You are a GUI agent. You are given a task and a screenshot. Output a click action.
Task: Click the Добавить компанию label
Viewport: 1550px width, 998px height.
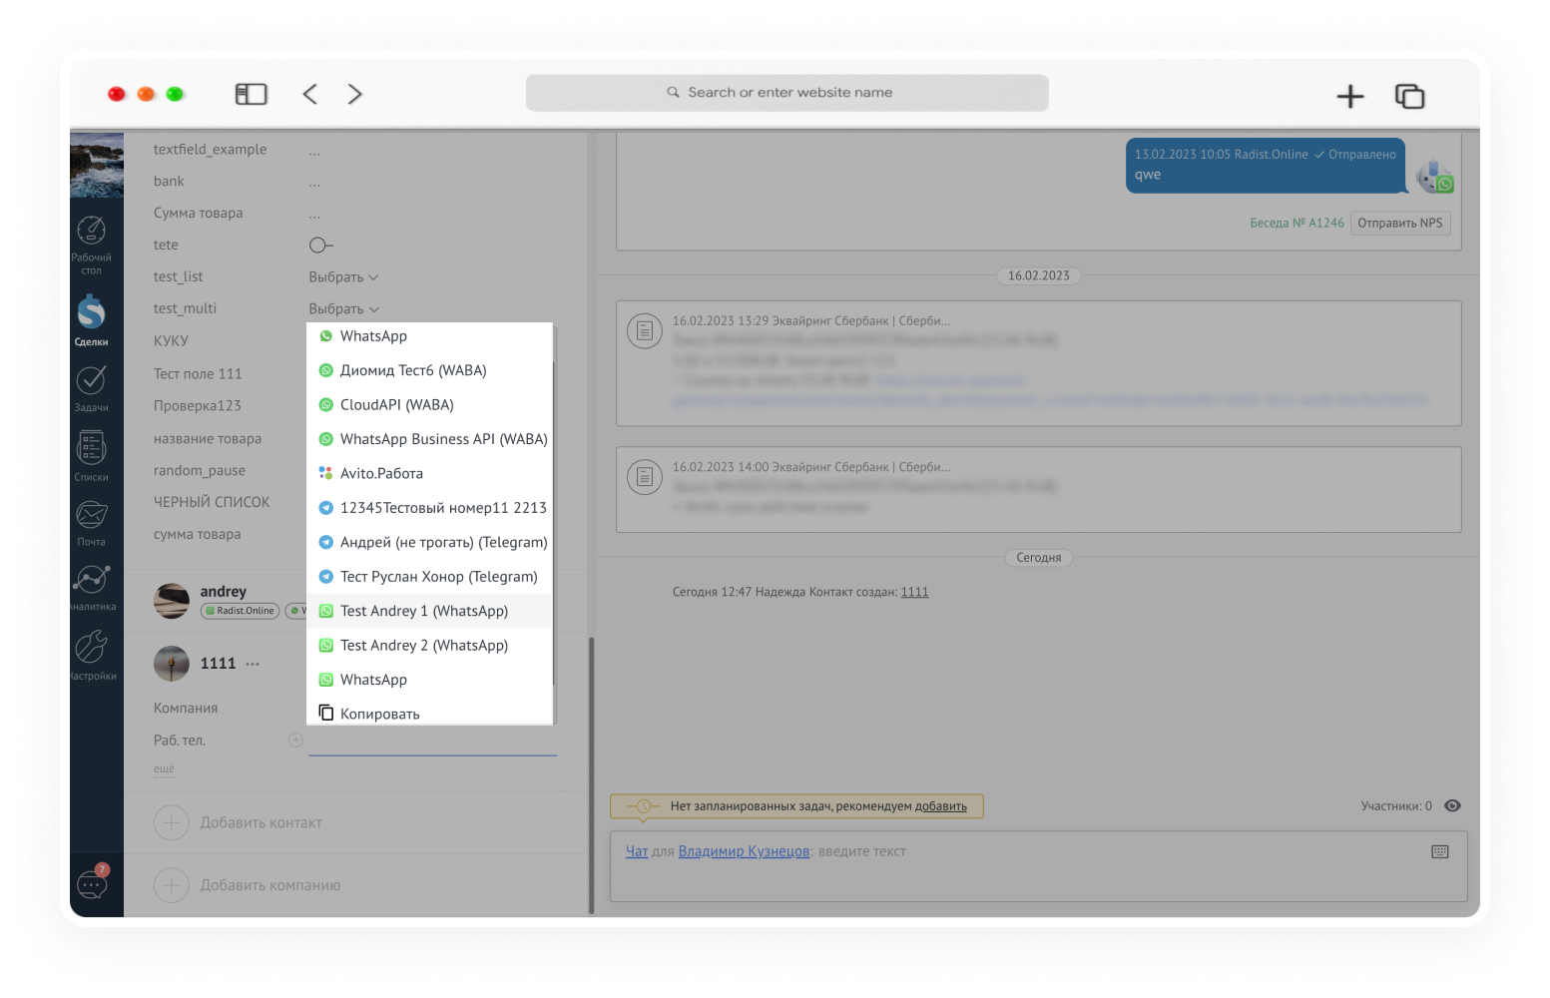coord(270,885)
